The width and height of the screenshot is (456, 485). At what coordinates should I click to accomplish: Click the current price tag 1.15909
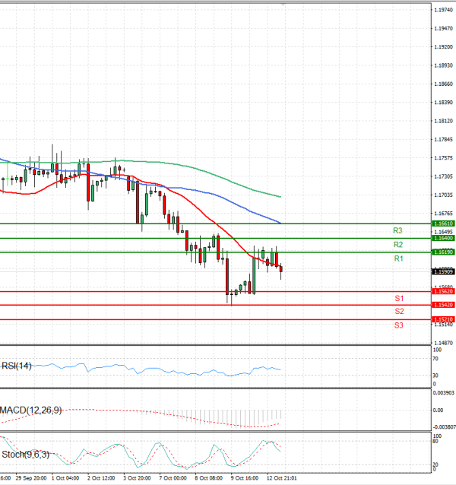[x=442, y=271]
